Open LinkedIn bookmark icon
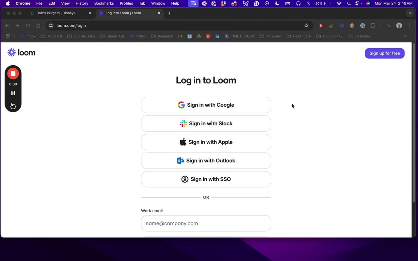The width and height of the screenshot is (418, 261). (x=217, y=36)
